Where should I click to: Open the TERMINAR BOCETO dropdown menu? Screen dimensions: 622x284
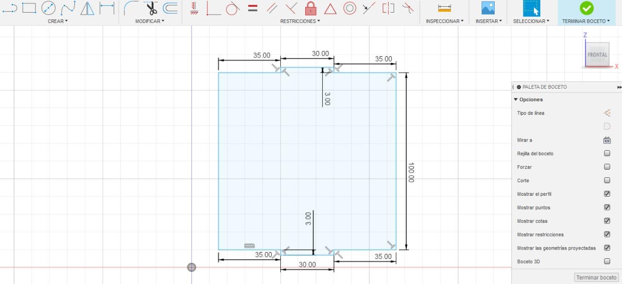[x=587, y=21]
